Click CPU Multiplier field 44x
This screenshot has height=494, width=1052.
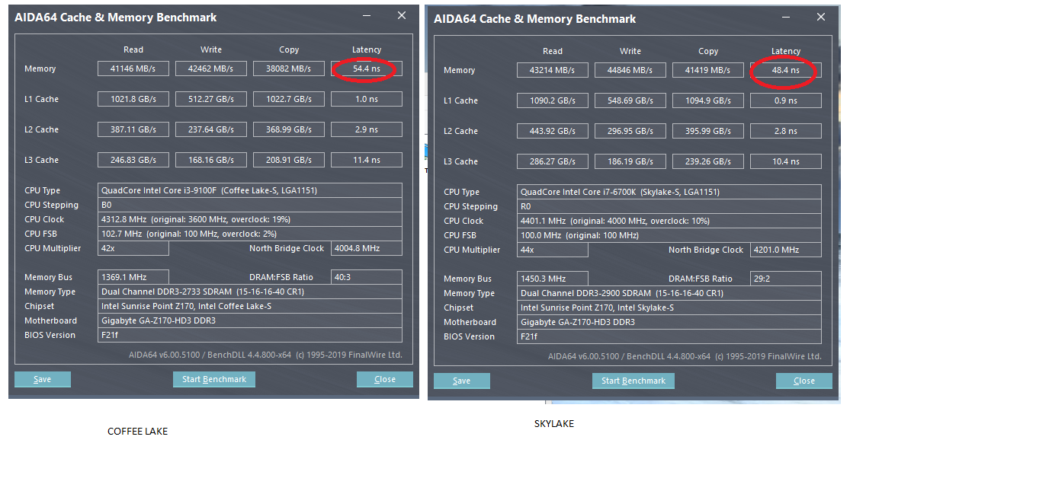[x=553, y=250]
